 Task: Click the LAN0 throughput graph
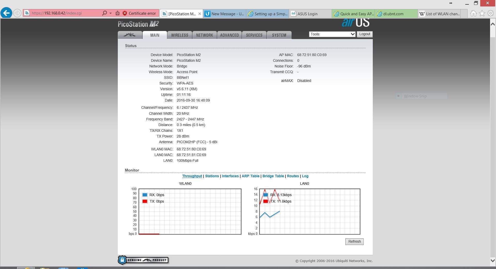(x=310, y=212)
